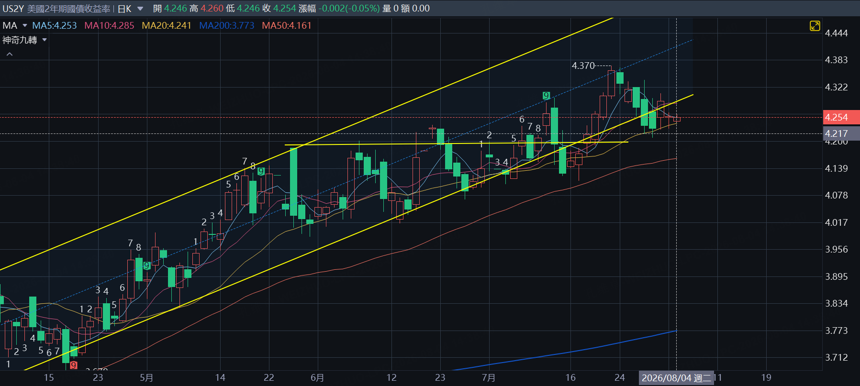This screenshot has width=860, height=386.
Task: Click the 3.956 price axis label
Action: 836,249
